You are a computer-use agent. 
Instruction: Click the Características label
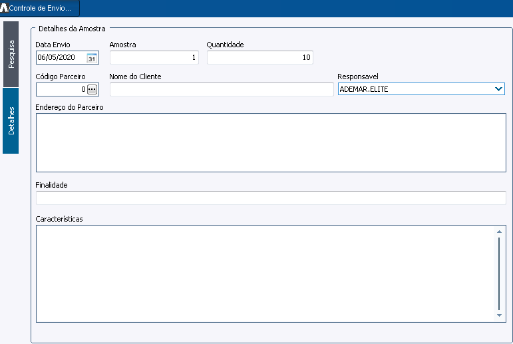pos(59,219)
